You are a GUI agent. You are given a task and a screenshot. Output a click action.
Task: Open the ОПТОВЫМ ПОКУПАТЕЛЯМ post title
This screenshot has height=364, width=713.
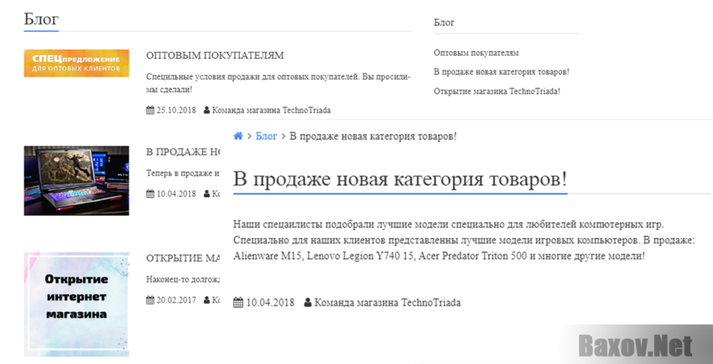pyautogui.click(x=215, y=55)
